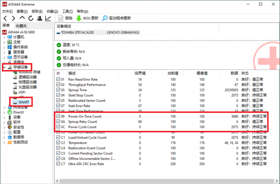
Task: Toggle checkbox for C2 Temperature
Action: [x=58, y=143]
